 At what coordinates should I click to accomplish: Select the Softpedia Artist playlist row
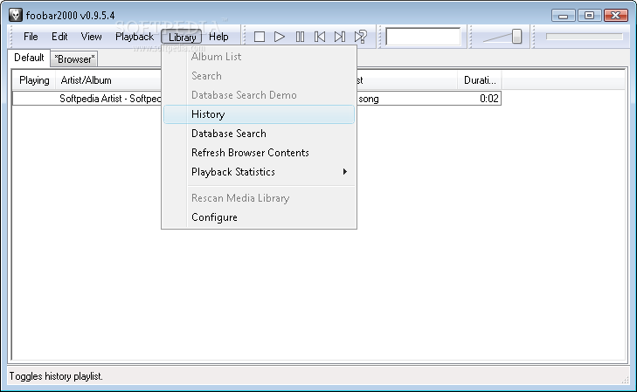(257, 99)
